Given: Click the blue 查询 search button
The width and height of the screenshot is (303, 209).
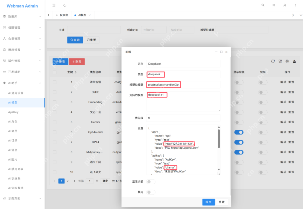Looking at the screenshot, I should [75, 40].
